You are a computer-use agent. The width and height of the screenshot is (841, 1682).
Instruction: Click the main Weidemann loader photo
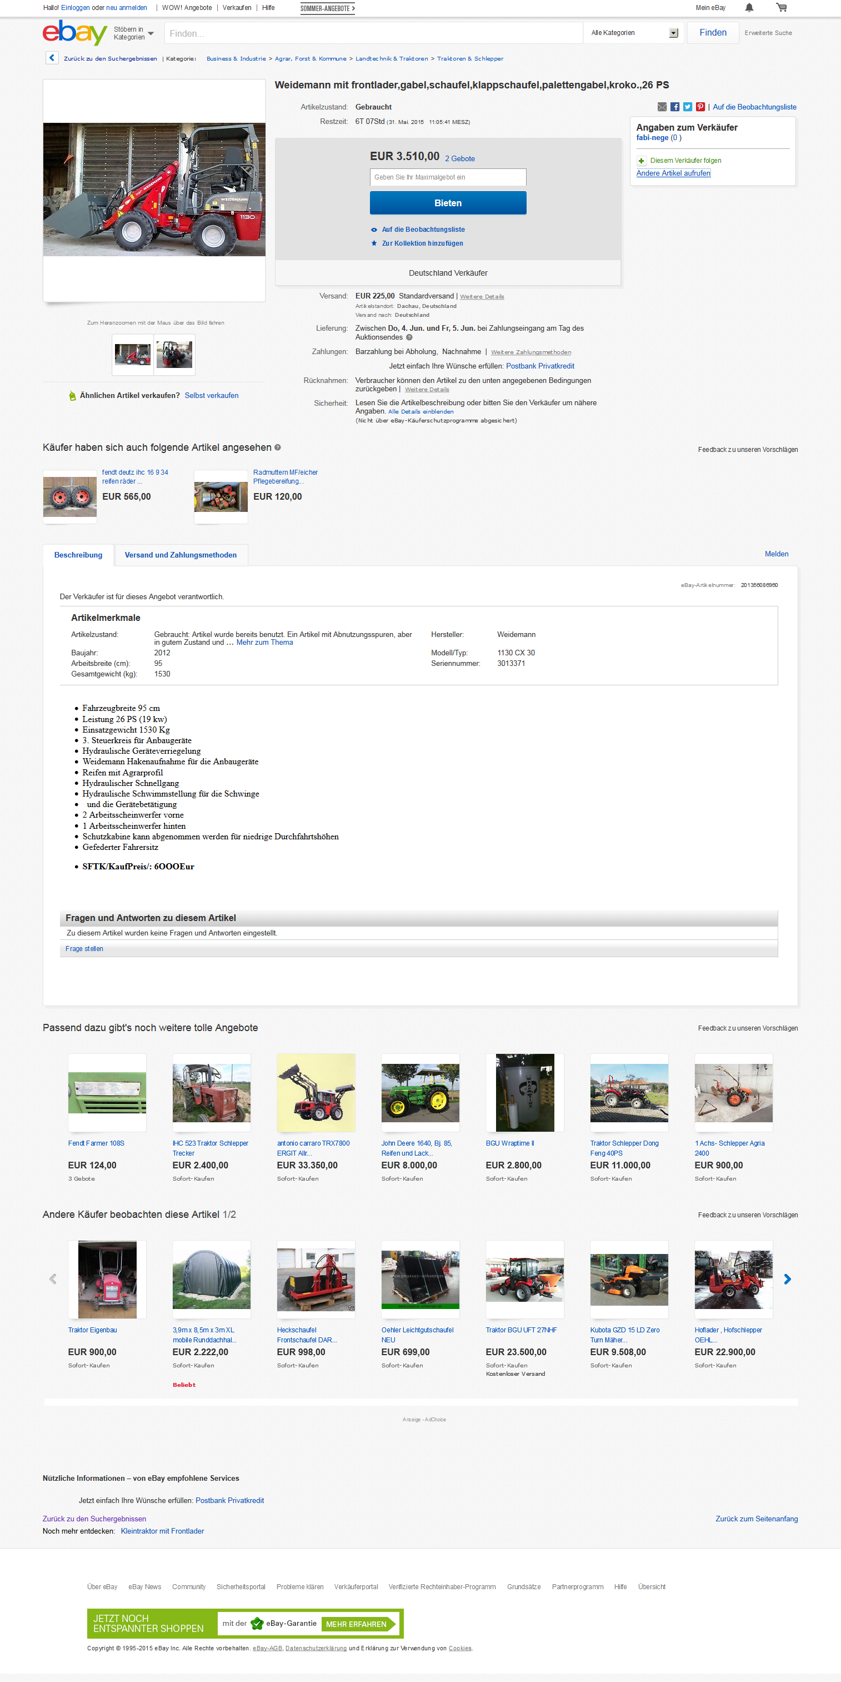[x=154, y=190]
